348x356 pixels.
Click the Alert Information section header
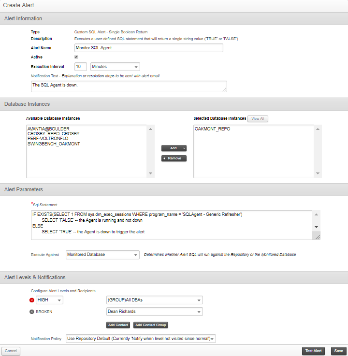tap(174, 19)
